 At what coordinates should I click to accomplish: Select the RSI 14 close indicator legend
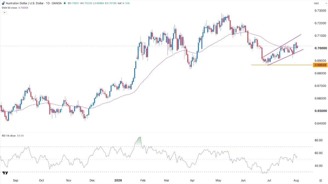click(9, 136)
